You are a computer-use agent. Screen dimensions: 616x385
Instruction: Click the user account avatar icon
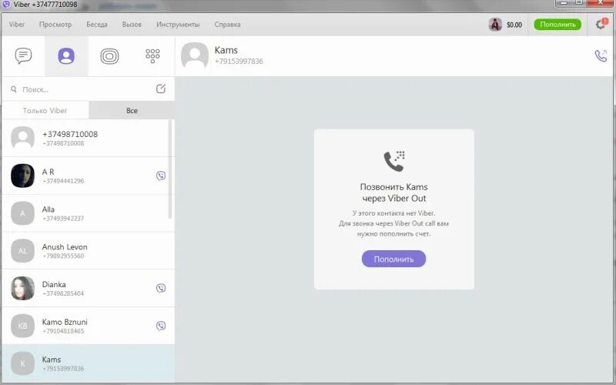coord(495,25)
